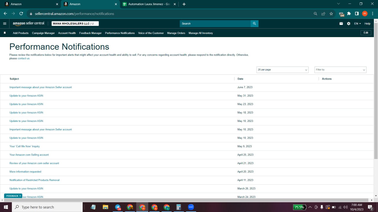Screen dimensions: 378x212
Task: Open Voice of the Customer nav item
Action: (x=151, y=33)
